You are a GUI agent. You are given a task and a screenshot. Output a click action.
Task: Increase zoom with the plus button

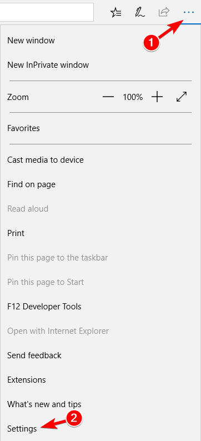coord(157,97)
